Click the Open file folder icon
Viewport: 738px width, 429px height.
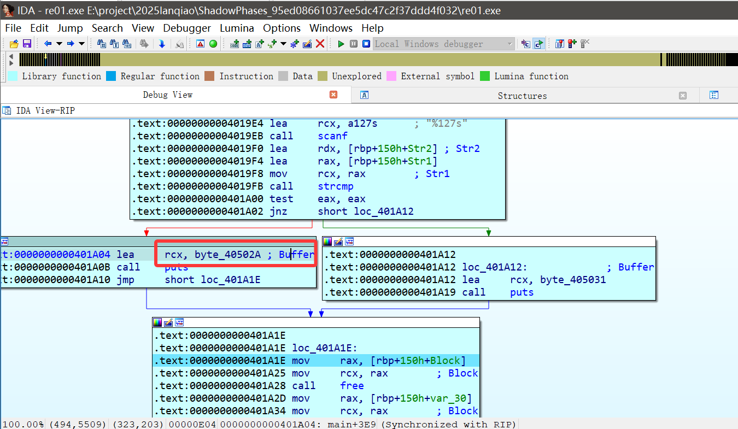pos(14,44)
